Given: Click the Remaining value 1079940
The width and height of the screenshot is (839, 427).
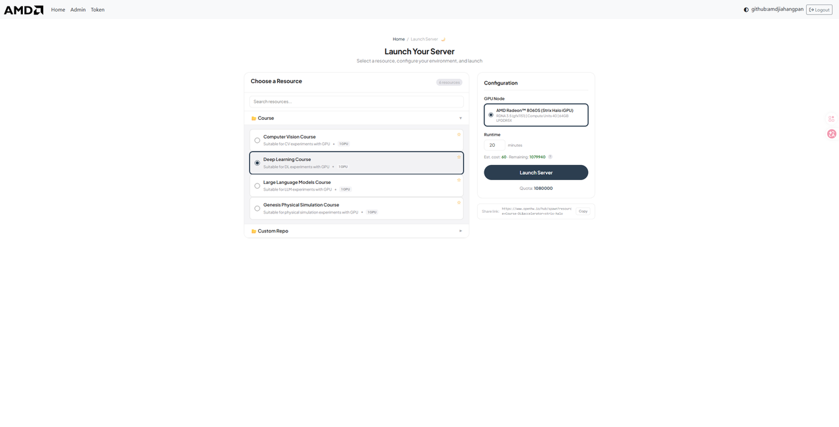Looking at the screenshot, I should click(x=537, y=157).
